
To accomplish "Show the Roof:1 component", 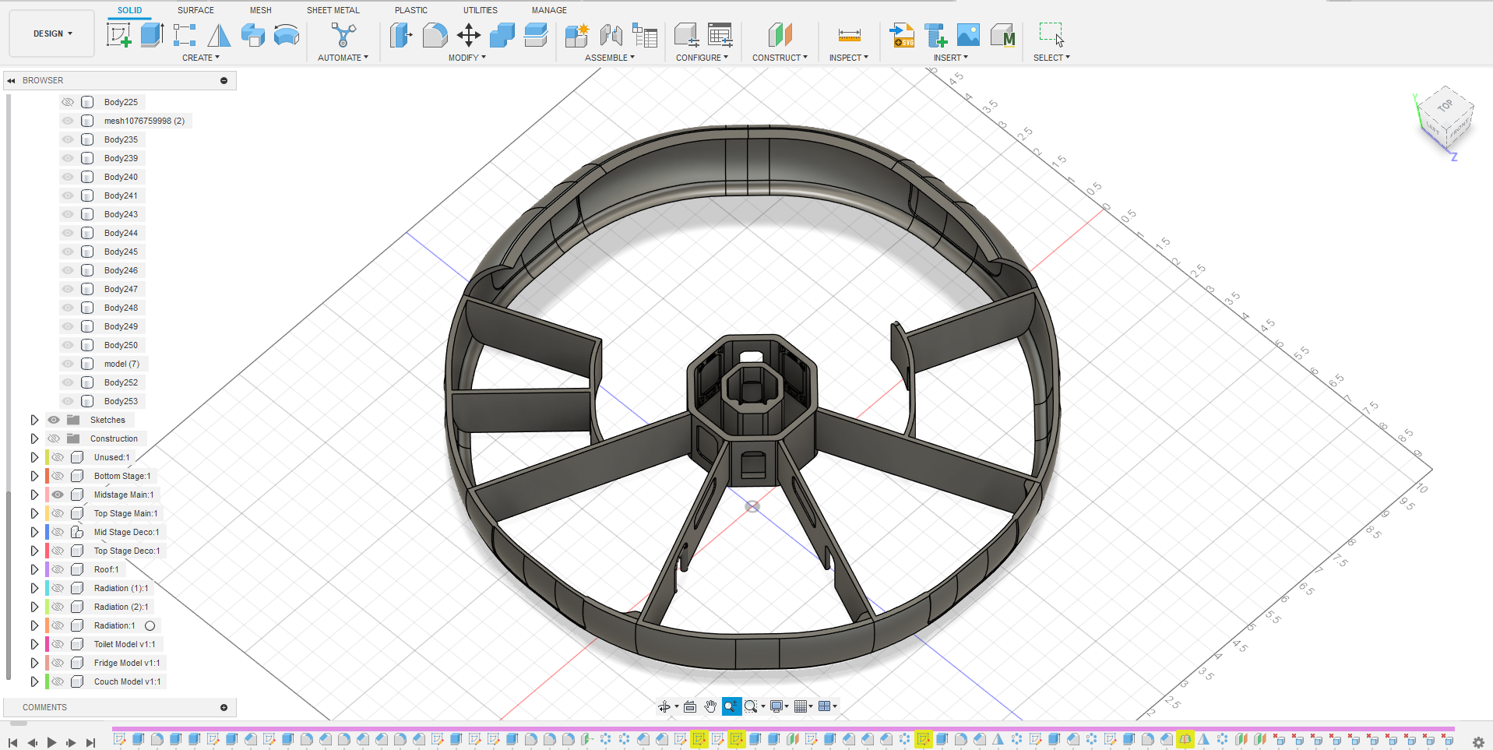I will 58,569.
